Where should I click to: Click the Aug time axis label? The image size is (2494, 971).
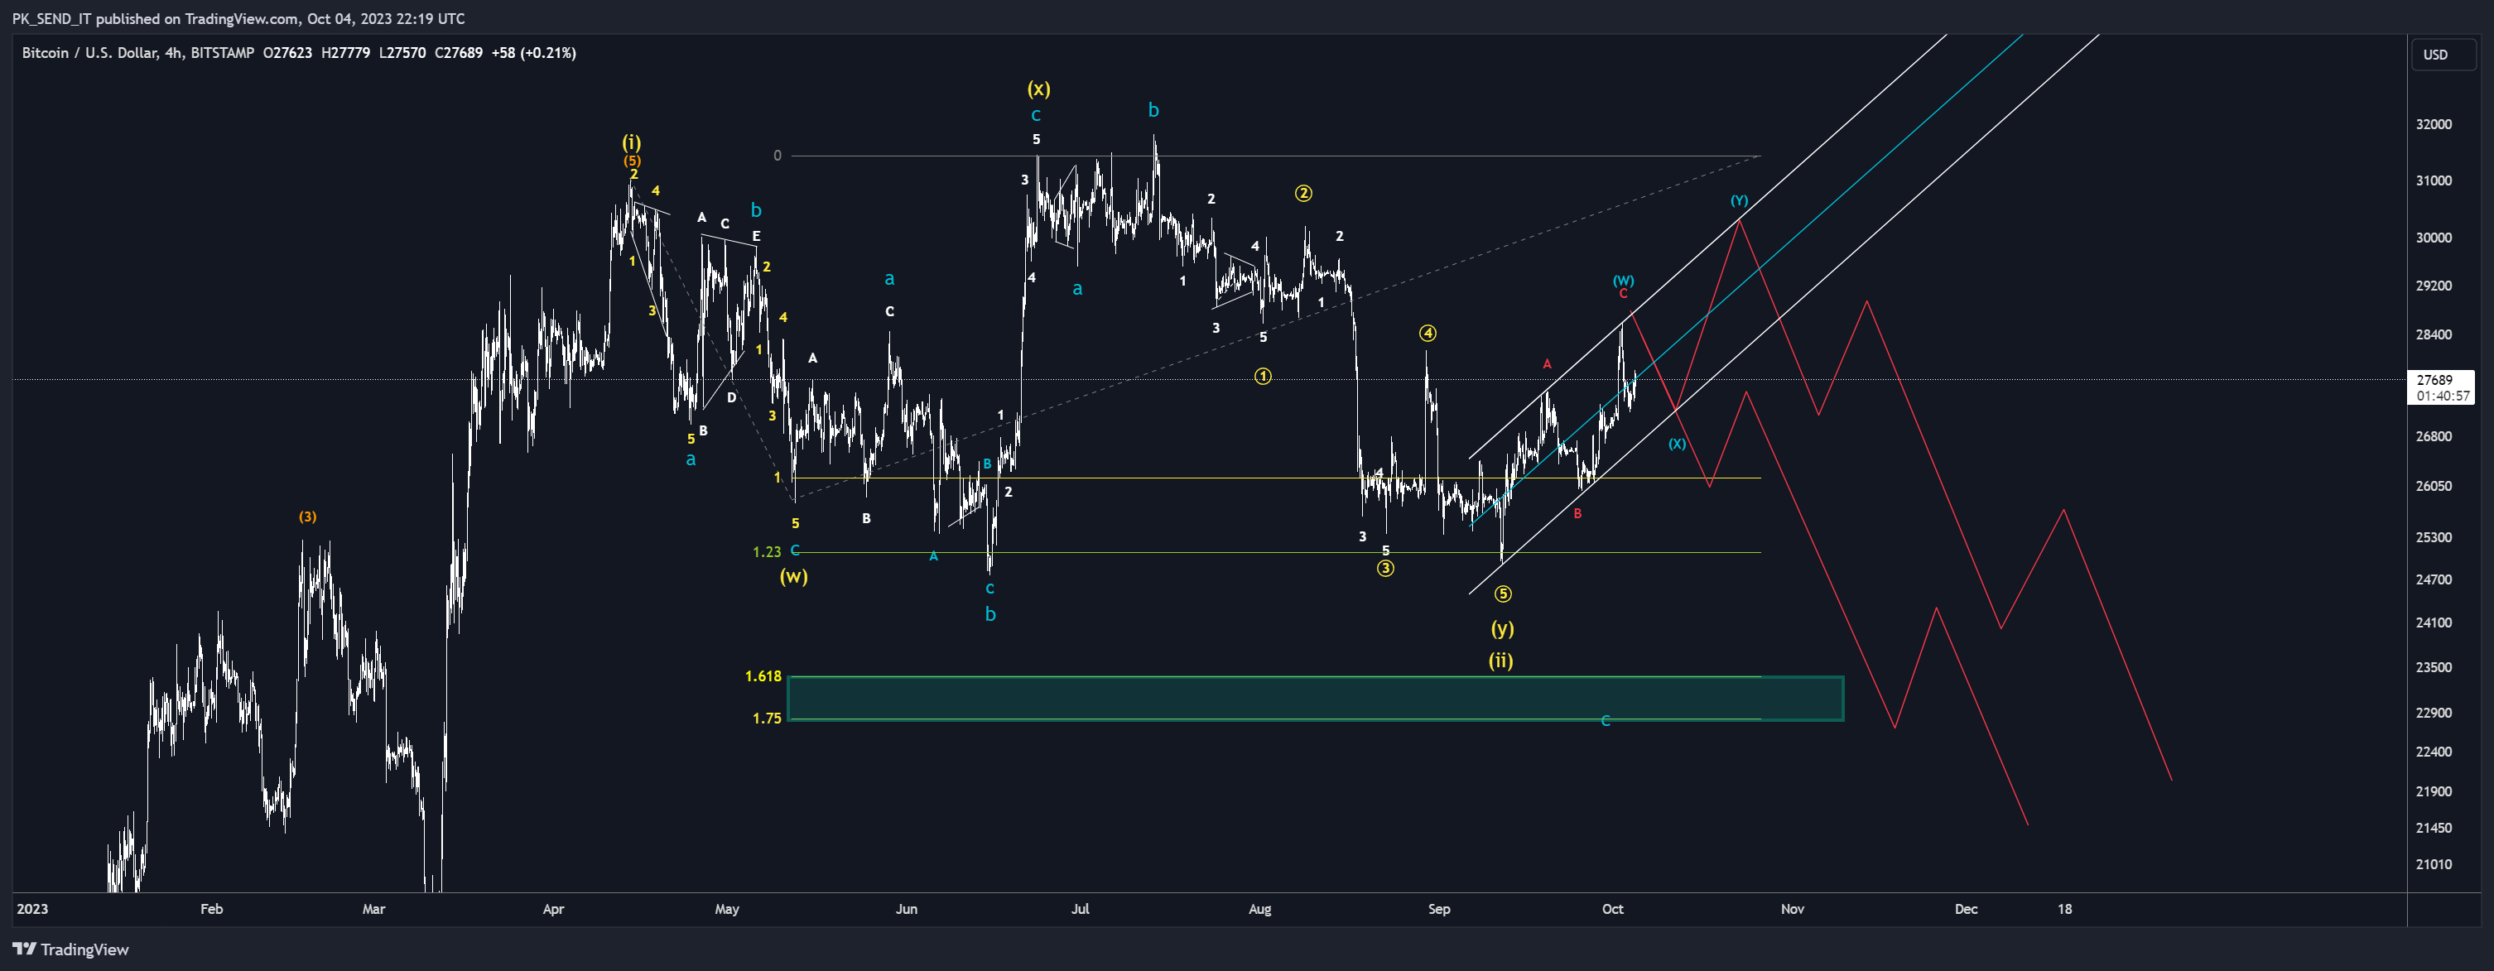click(1259, 908)
